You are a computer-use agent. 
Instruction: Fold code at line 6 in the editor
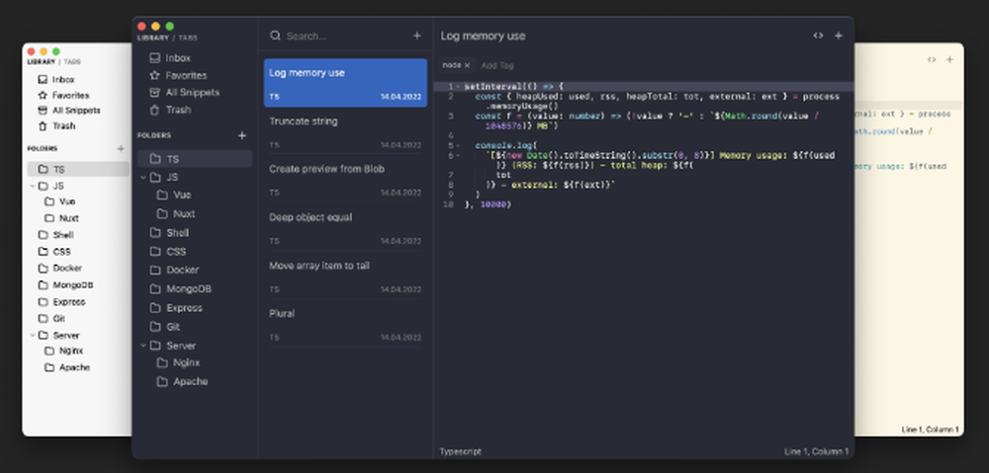coord(459,156)
